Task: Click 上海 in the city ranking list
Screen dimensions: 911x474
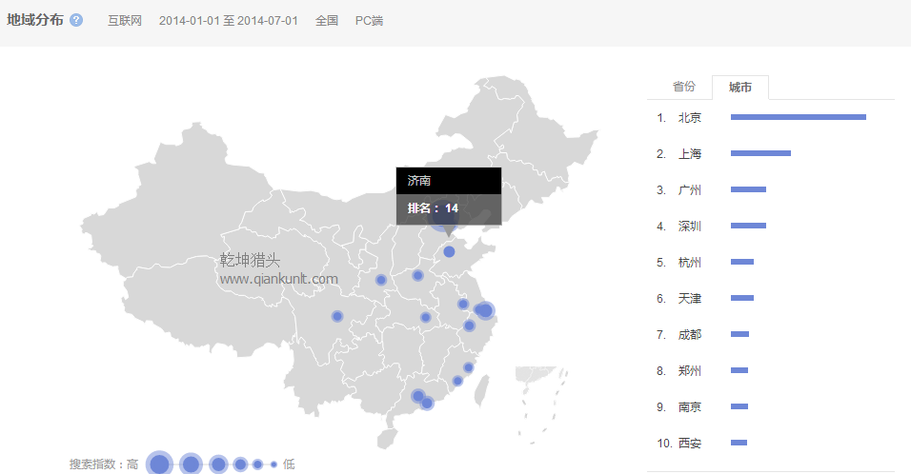Action: point(689,153)
